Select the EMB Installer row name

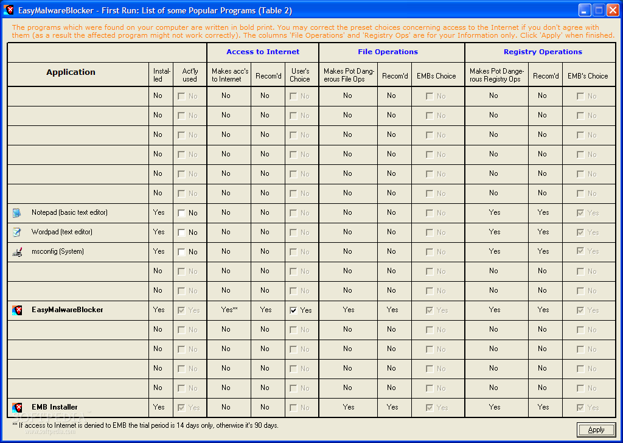pos(54,407)
